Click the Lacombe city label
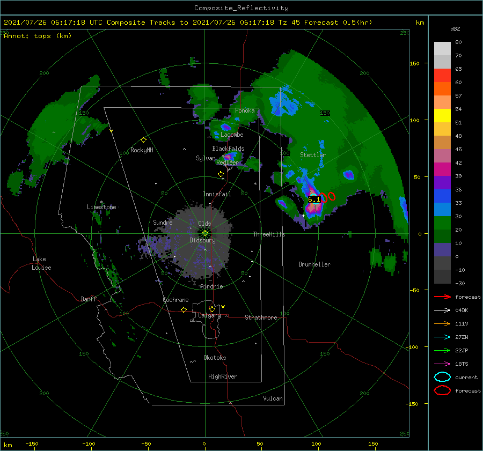 pyautogui.click(x=232, y=135)
